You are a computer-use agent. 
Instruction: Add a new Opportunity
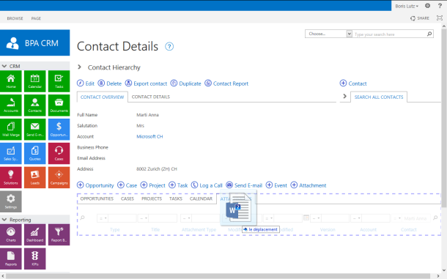click(x=95, y=185)
